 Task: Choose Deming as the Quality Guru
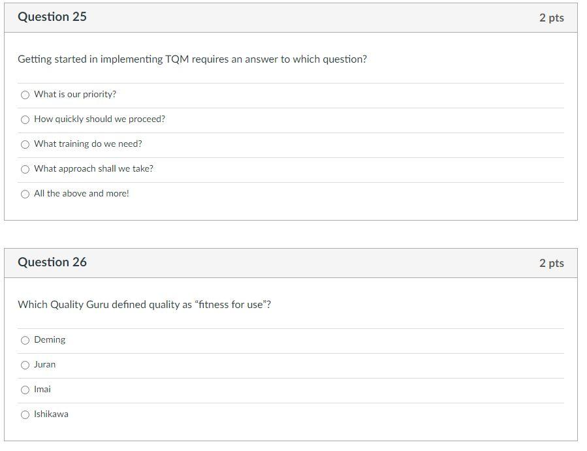[x=25, y=340]
